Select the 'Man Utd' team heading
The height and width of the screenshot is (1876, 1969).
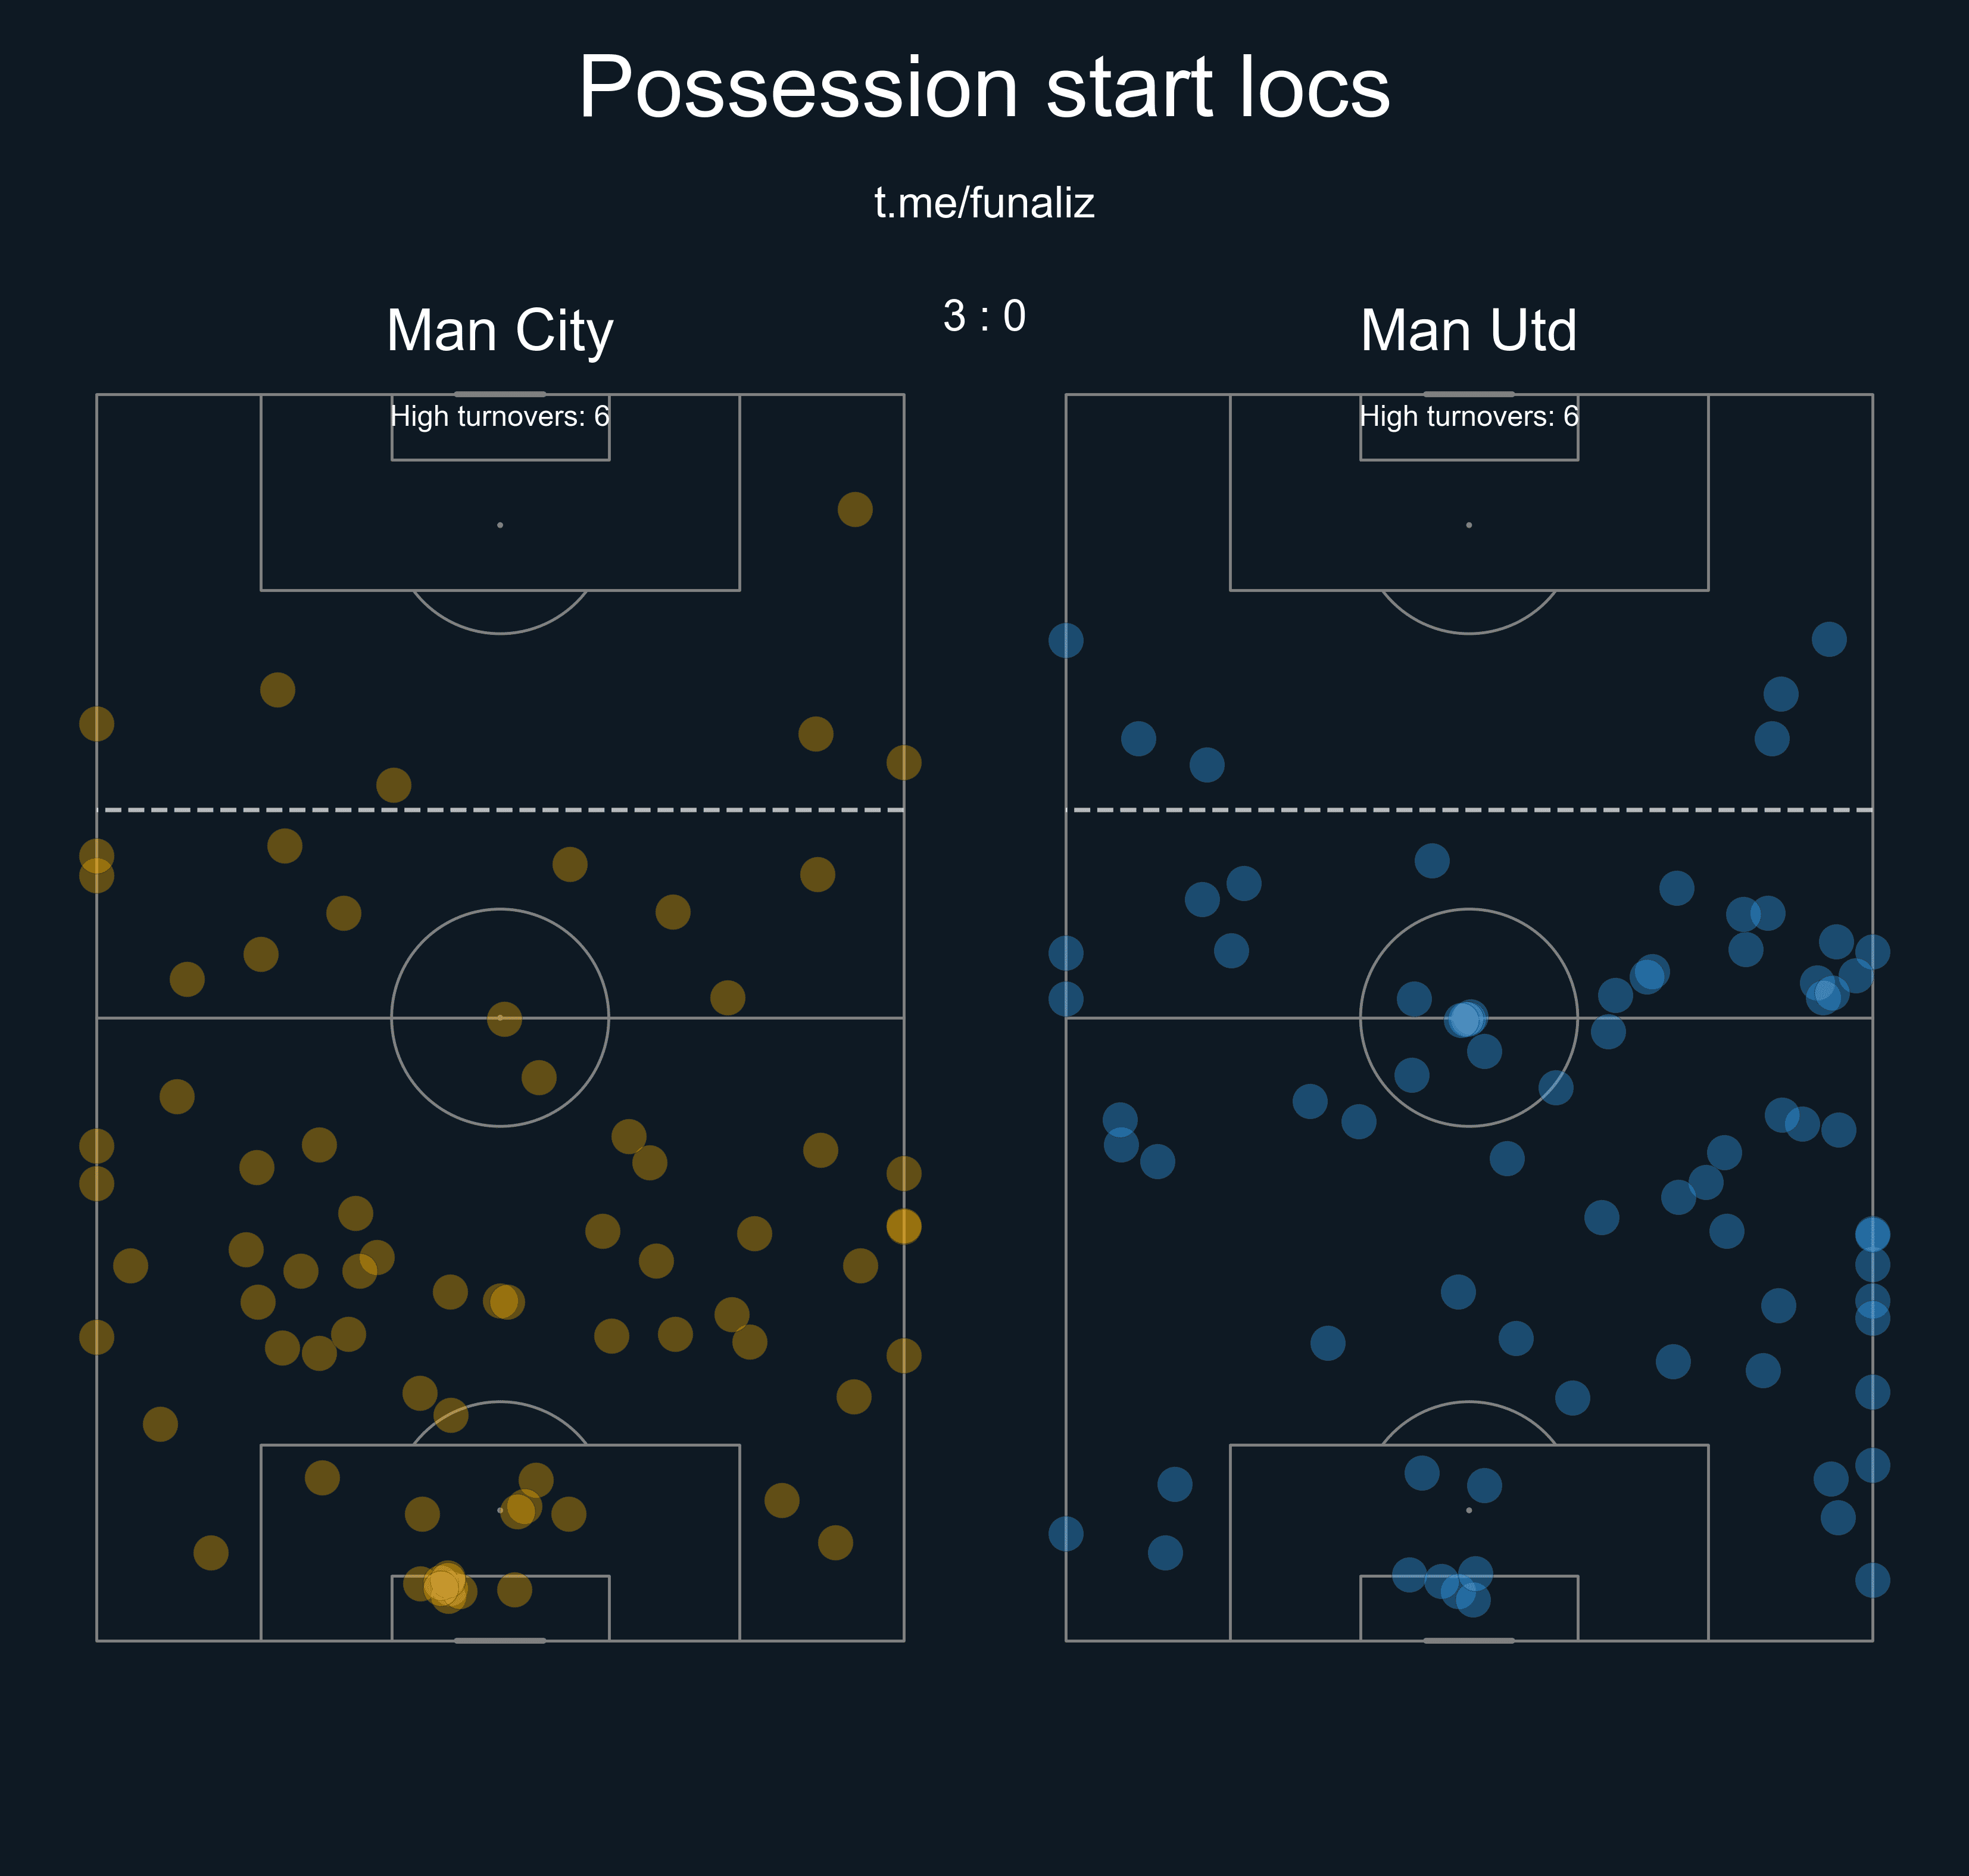(1468, 330)
